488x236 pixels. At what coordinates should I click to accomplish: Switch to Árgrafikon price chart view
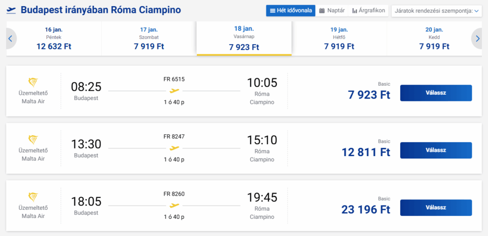(x=368, y=10)
